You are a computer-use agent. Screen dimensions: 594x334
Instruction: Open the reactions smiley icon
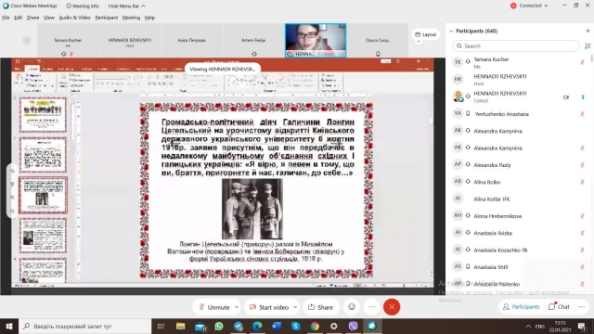click(352, 307)
